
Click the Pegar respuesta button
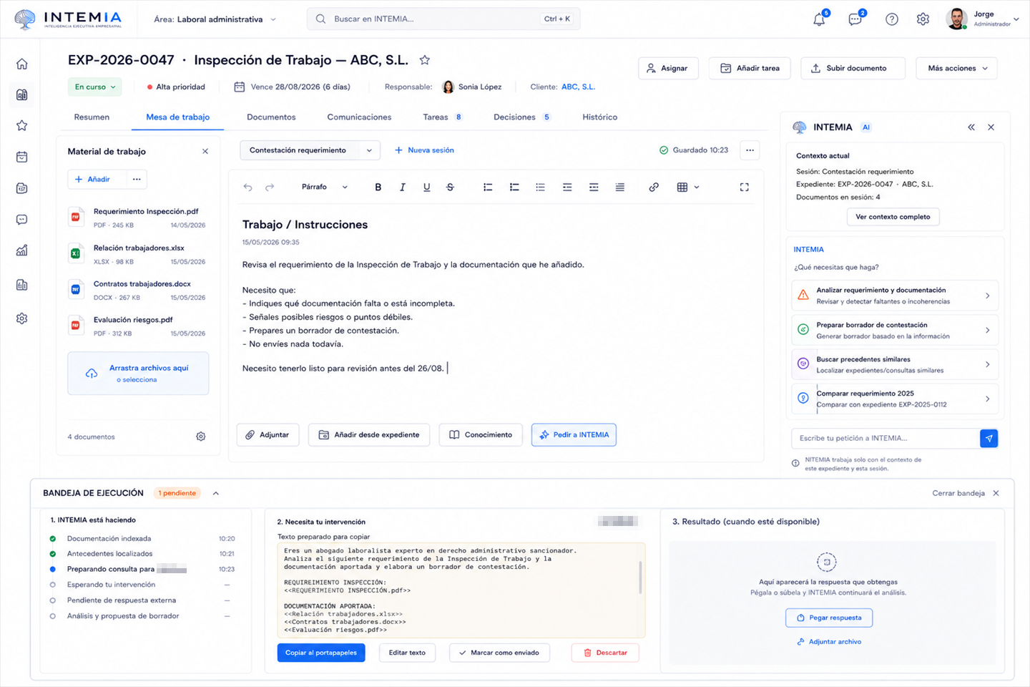pos(829,618)
